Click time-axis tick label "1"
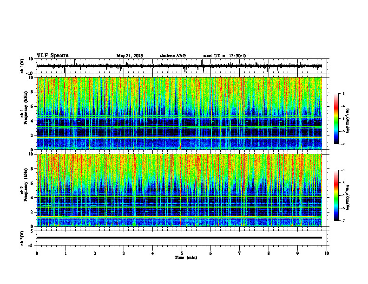The image size is (368, 284). 66,253
